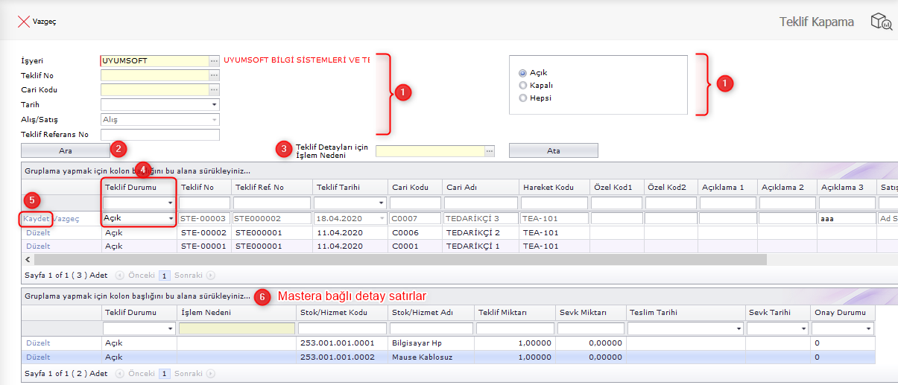Image resolution: width=898 pixels, height=385 pixels.
Task: Open the cube search icon beside Teklif Kapama
Action: point(881,22)
